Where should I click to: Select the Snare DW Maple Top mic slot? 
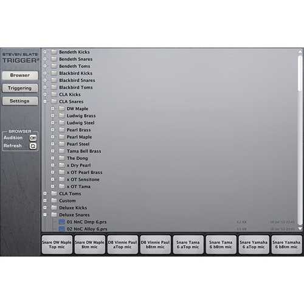point(57,244)
